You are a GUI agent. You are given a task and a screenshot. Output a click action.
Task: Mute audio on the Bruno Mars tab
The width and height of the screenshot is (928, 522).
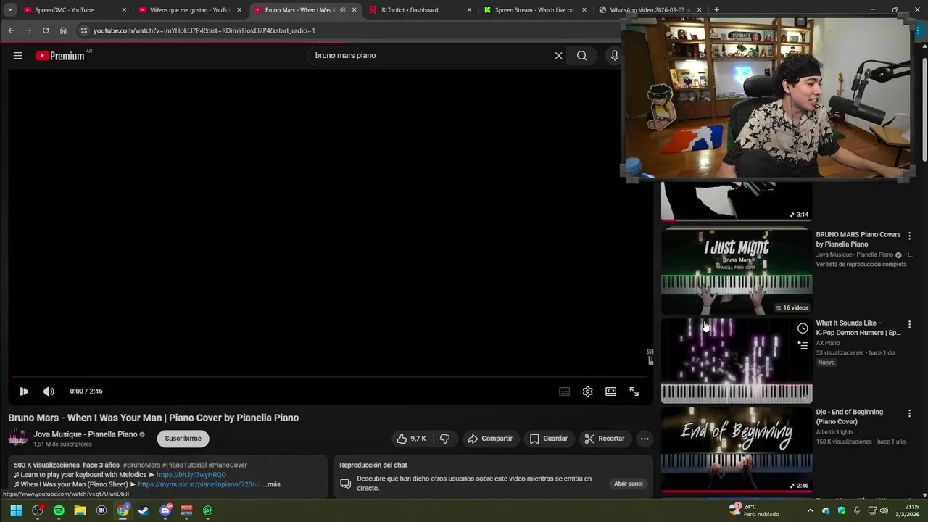(x=342, y=10)
